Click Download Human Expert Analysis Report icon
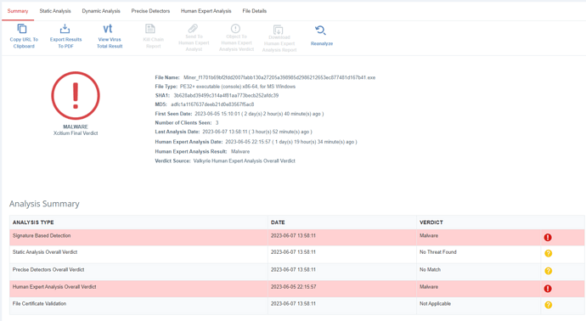This screenshot has width=586, height=321. (x=278, y=30)
